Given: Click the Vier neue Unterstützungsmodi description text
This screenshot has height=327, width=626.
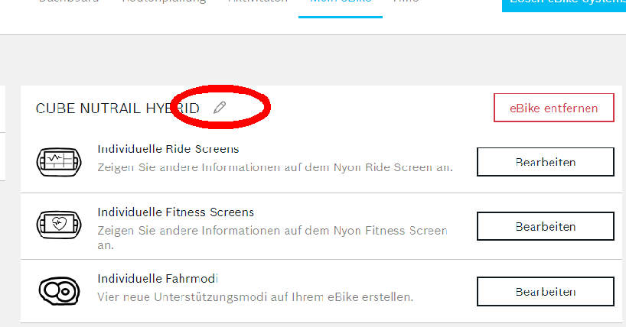Looking at the screenshot, I should (x=256, y=296).
